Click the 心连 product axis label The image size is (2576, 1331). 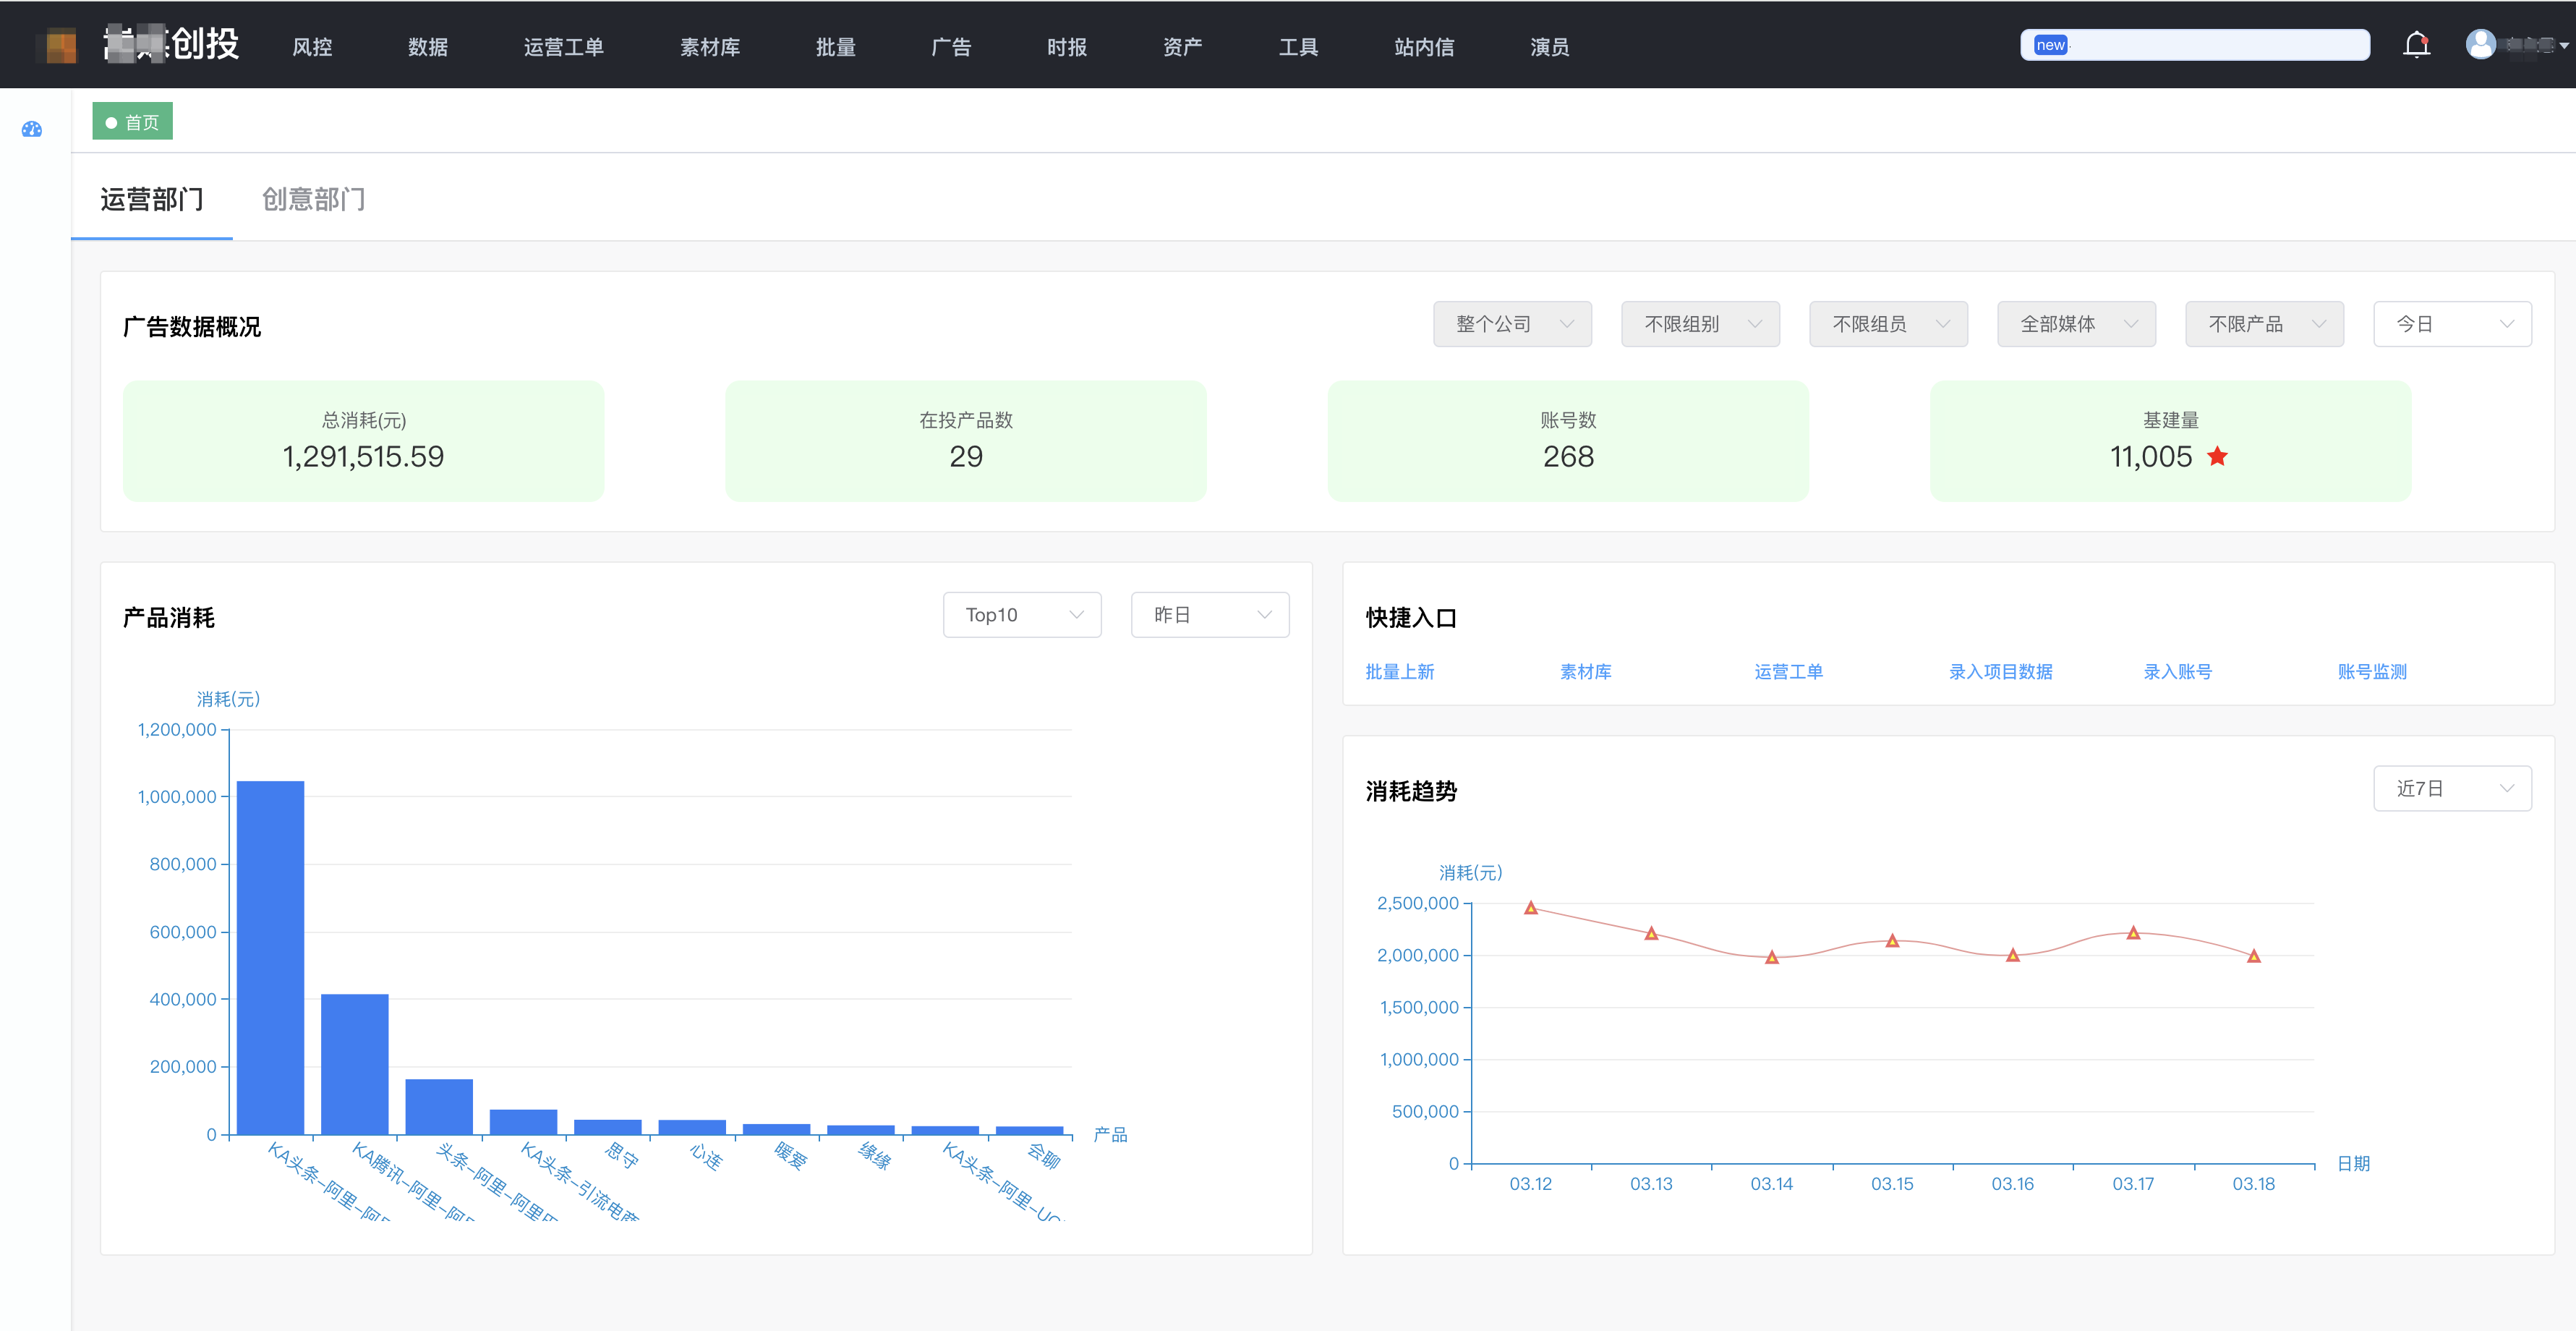pyautogui.click(x=706, y=1156)
